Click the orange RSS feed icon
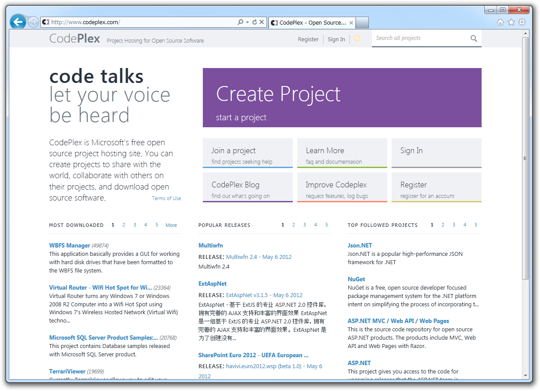Screen dimensions: 540x391 pyautogui.click(x=357, y=39)
